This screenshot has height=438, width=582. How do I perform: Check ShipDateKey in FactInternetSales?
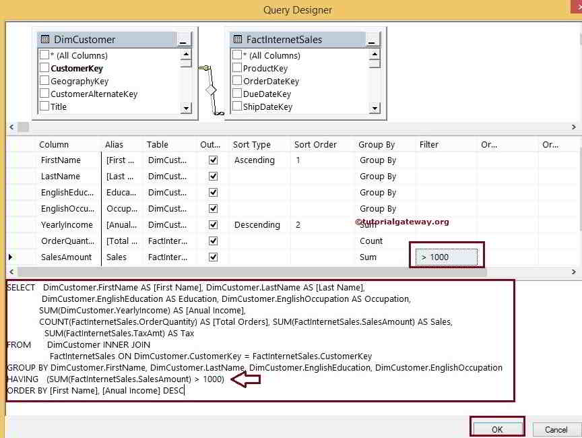click(x=237, y=106)
